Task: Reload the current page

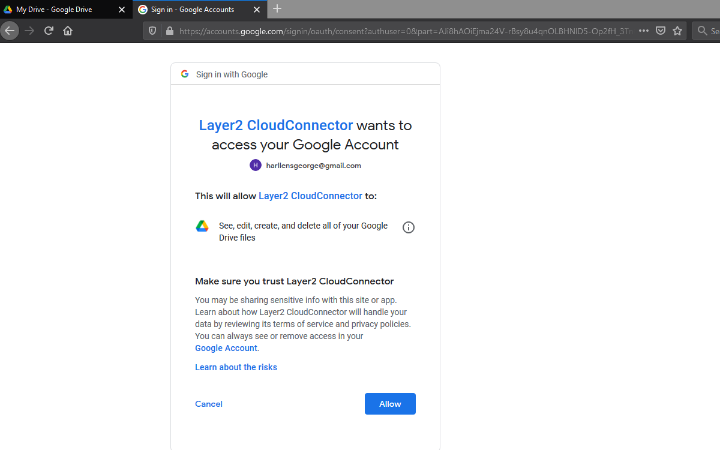Action: click(49, 31)
